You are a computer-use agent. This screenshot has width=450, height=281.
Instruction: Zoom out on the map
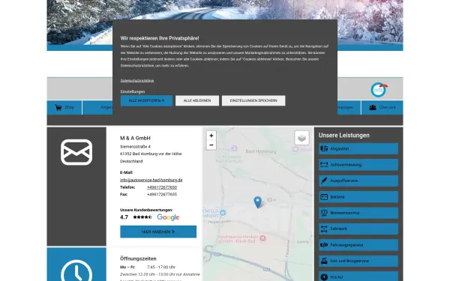click(x=211, y=145)
